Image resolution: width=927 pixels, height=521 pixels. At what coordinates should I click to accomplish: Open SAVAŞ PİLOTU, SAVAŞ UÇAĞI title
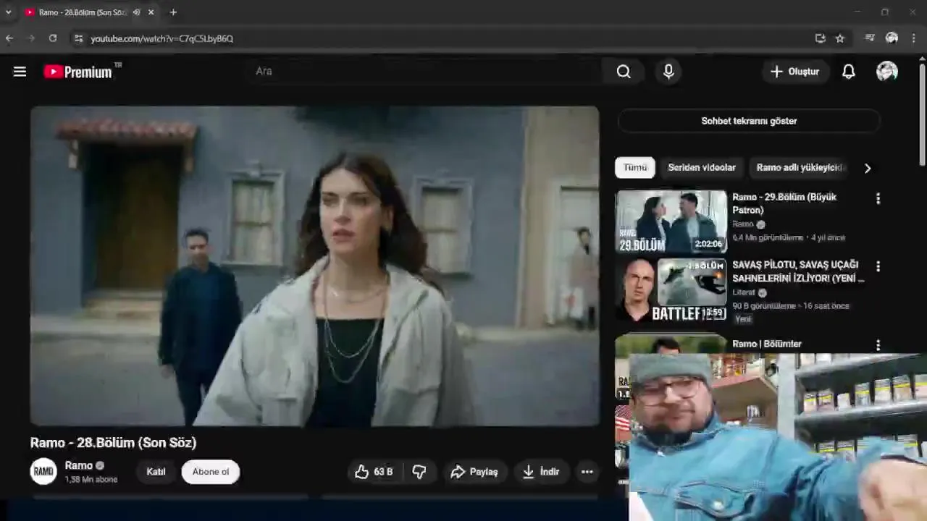coord(798,271)
